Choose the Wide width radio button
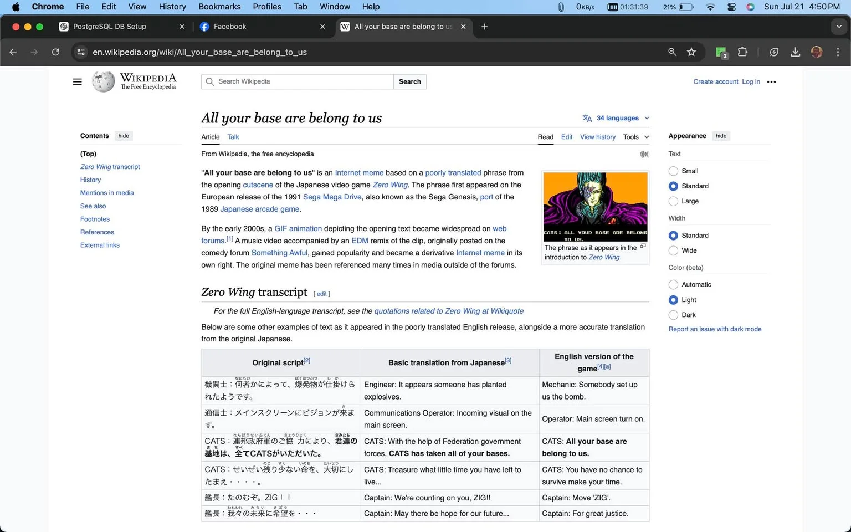 (673, 250)
